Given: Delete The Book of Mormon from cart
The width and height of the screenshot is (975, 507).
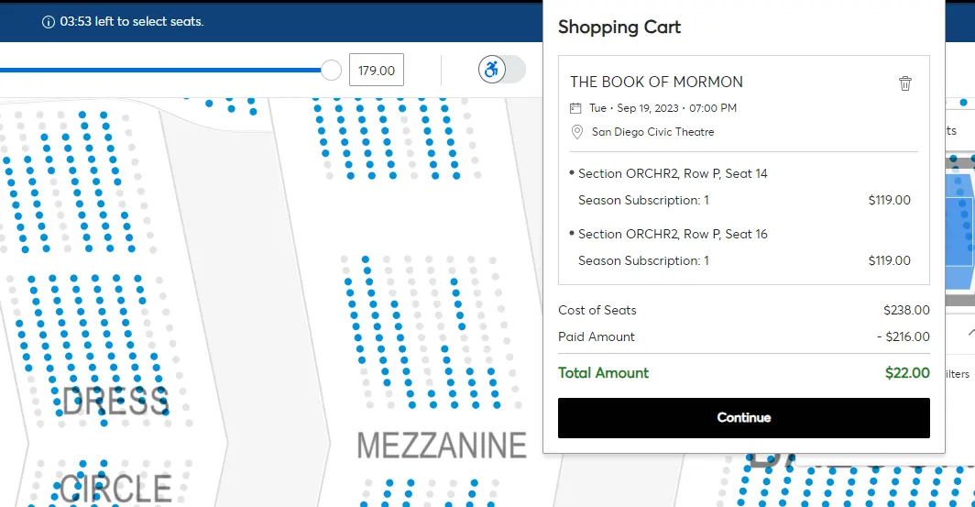Looking at the screenshot, I should (x=905, y=83).
